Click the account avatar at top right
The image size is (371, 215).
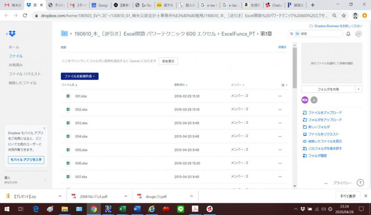(358, 34)
